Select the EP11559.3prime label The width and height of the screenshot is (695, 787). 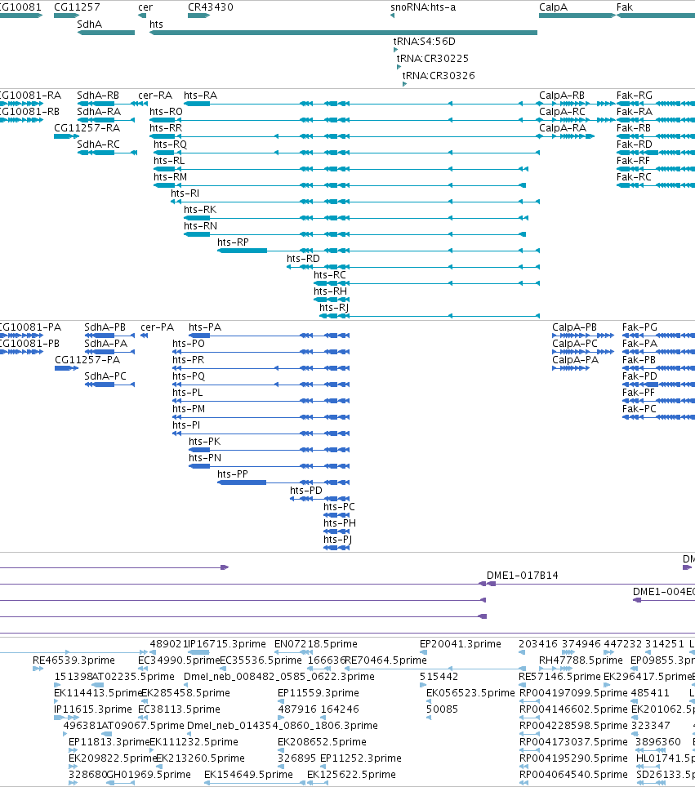tap(319, 692)
